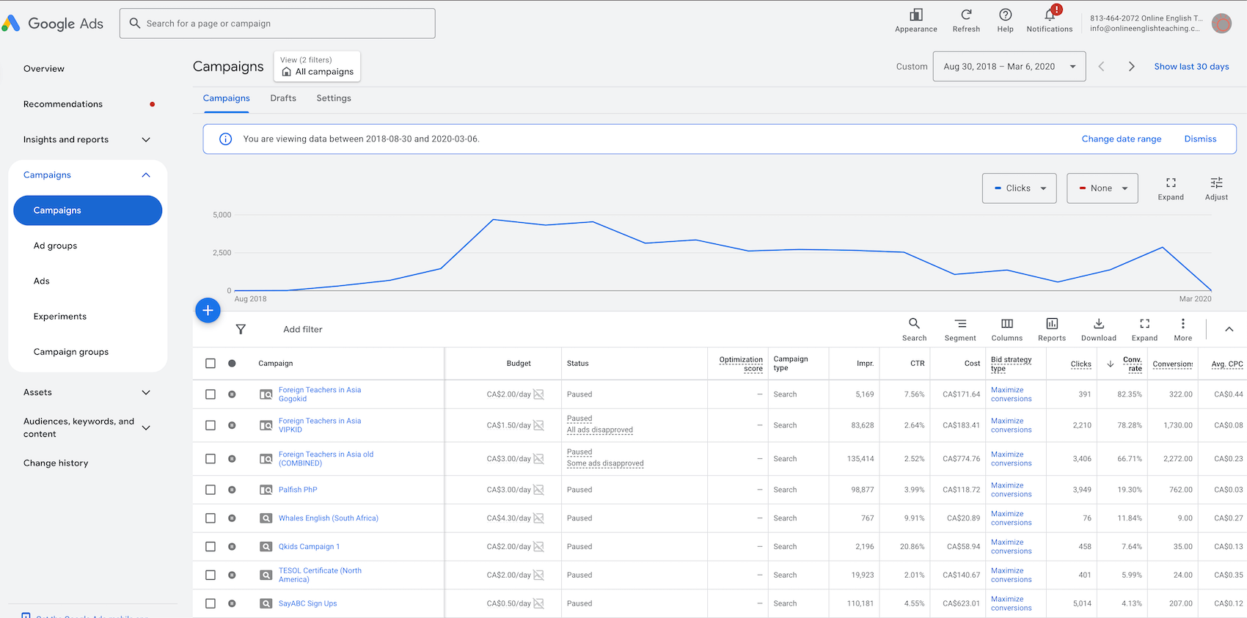Open the Help icon
This screenshot has height=618, width=1247.
tap(1005, 15)
